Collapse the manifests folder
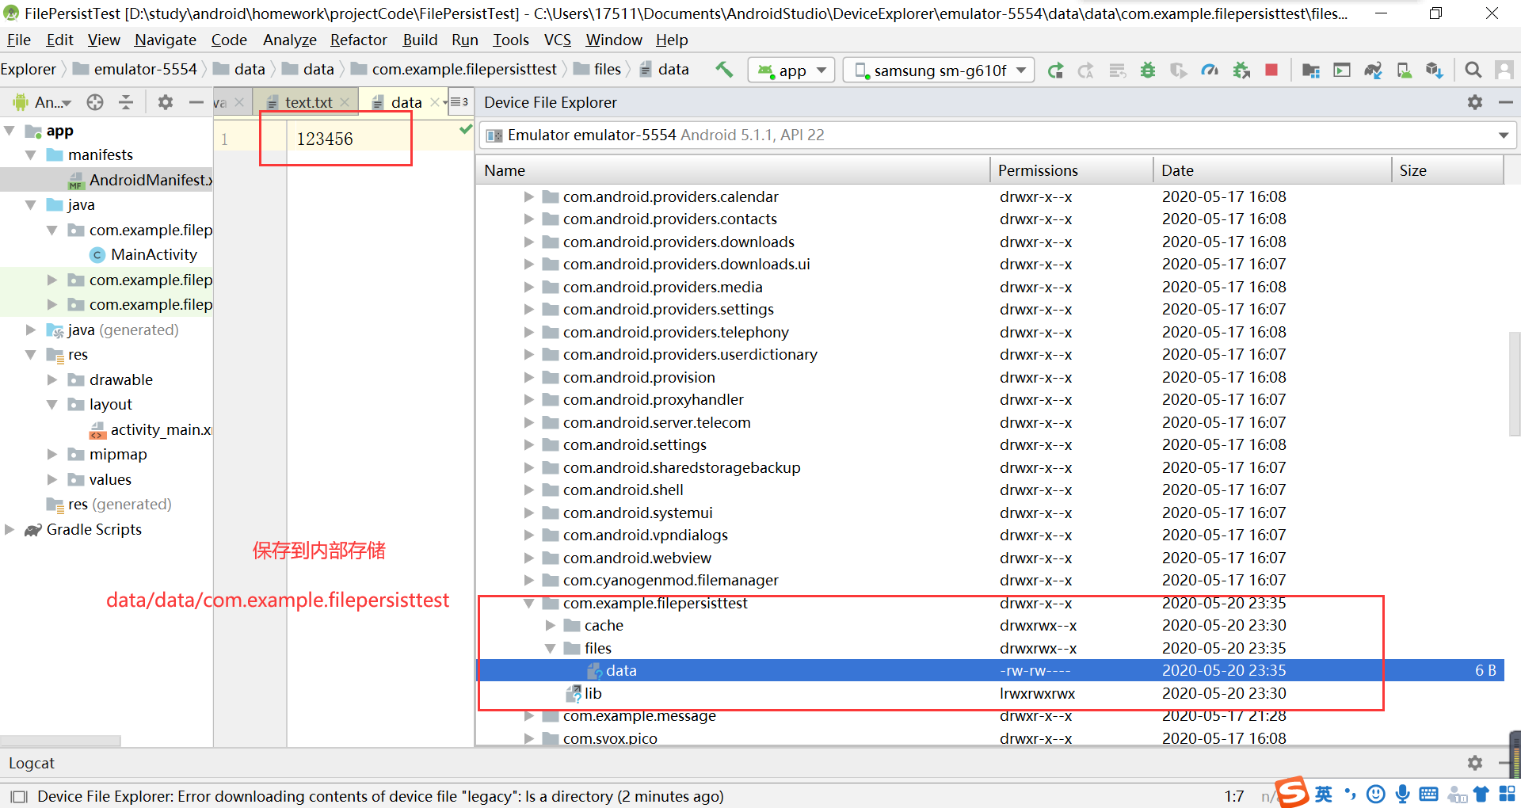 coord(31,155)
